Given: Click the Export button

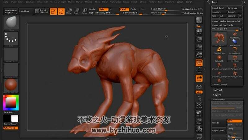Looking at the screenshot, I should pyautogui.click(x=235, y=12).
